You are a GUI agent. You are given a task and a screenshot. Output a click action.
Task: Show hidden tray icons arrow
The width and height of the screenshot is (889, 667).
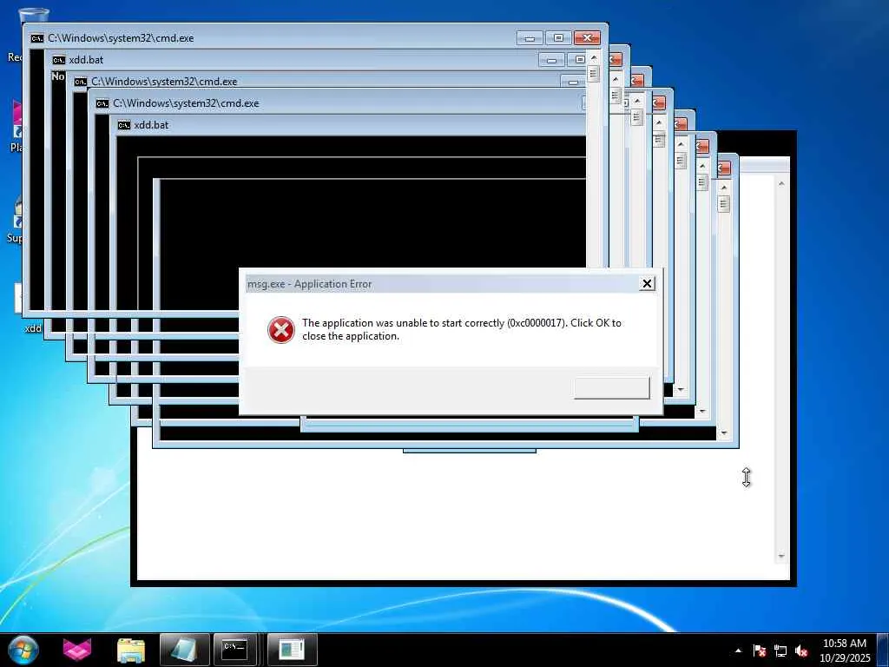pyautogui.click(x=738, y=650)
